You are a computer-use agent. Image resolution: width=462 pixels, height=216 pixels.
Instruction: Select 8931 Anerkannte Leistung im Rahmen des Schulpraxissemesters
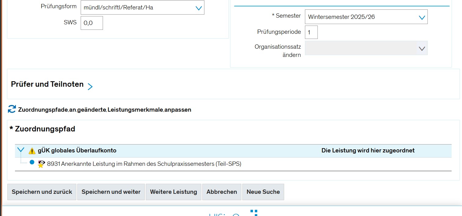pyautogui.click(x=144, y=164)
